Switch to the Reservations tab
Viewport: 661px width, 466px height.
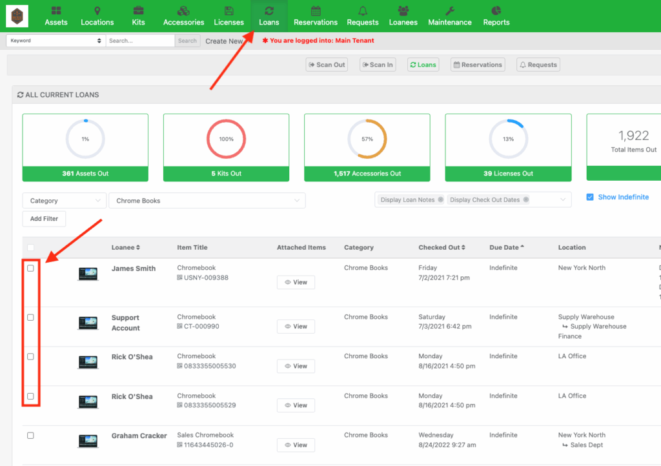point(477,64)
